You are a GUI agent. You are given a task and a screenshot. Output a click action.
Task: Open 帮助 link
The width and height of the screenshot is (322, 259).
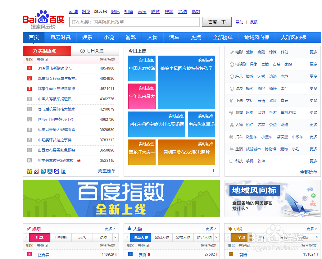coord(239,22)
